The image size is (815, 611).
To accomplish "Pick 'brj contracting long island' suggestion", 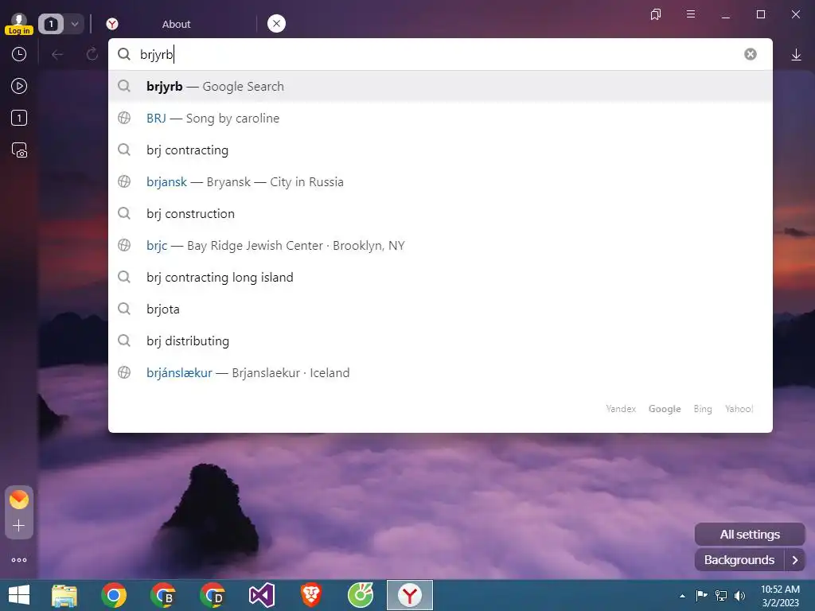I will pyautogui.click(x=440, y=278).
